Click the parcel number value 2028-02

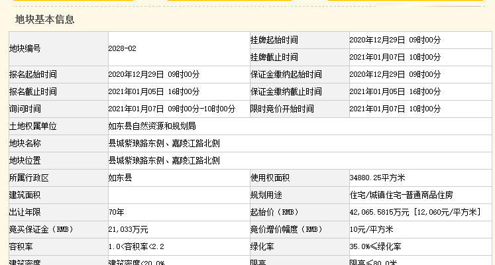point(122,49)
